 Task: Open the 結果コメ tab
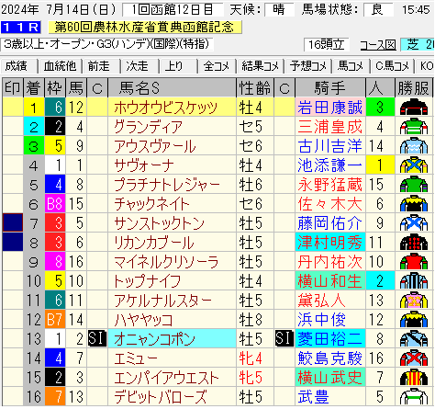(x=261, y=66)
